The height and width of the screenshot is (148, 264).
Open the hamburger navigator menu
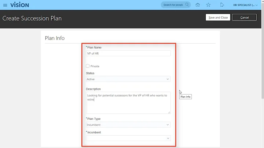(x=5, y=5)
